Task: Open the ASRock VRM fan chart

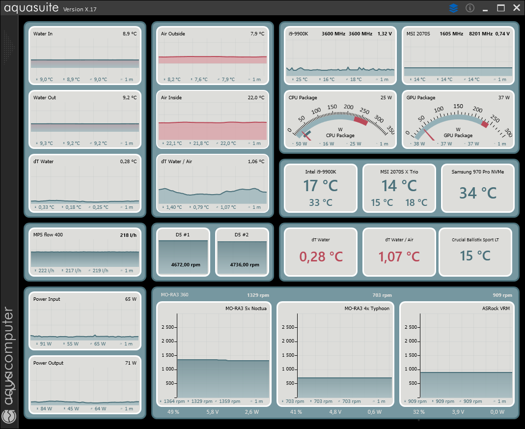Action: tap(457, 354)
